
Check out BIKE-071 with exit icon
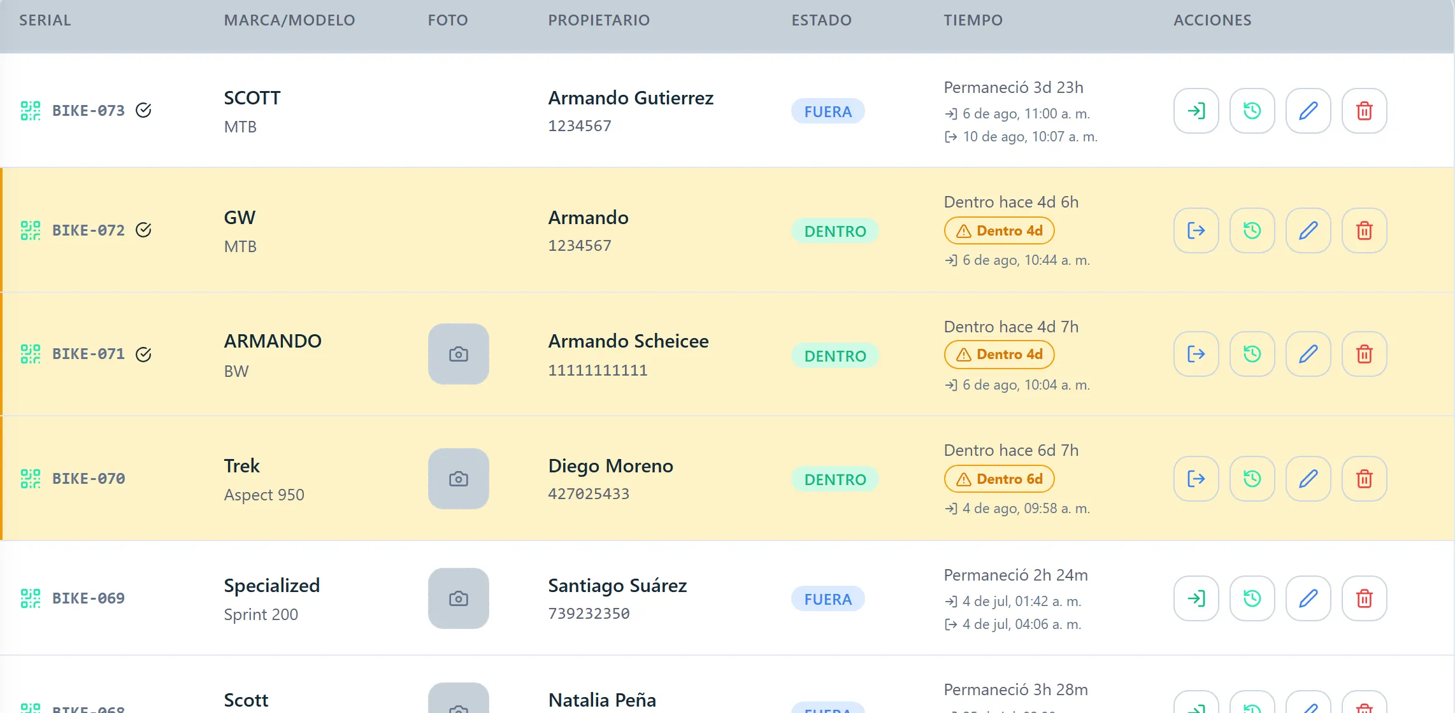pos(1196,354)
